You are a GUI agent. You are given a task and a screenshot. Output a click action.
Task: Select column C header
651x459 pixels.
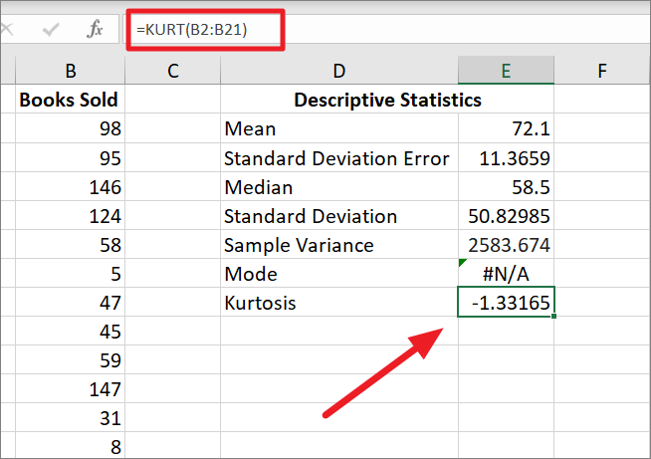coord(173,71)
